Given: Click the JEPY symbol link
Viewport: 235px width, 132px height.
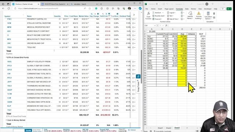Looking at the screenshot, I should tap(9, 82).
